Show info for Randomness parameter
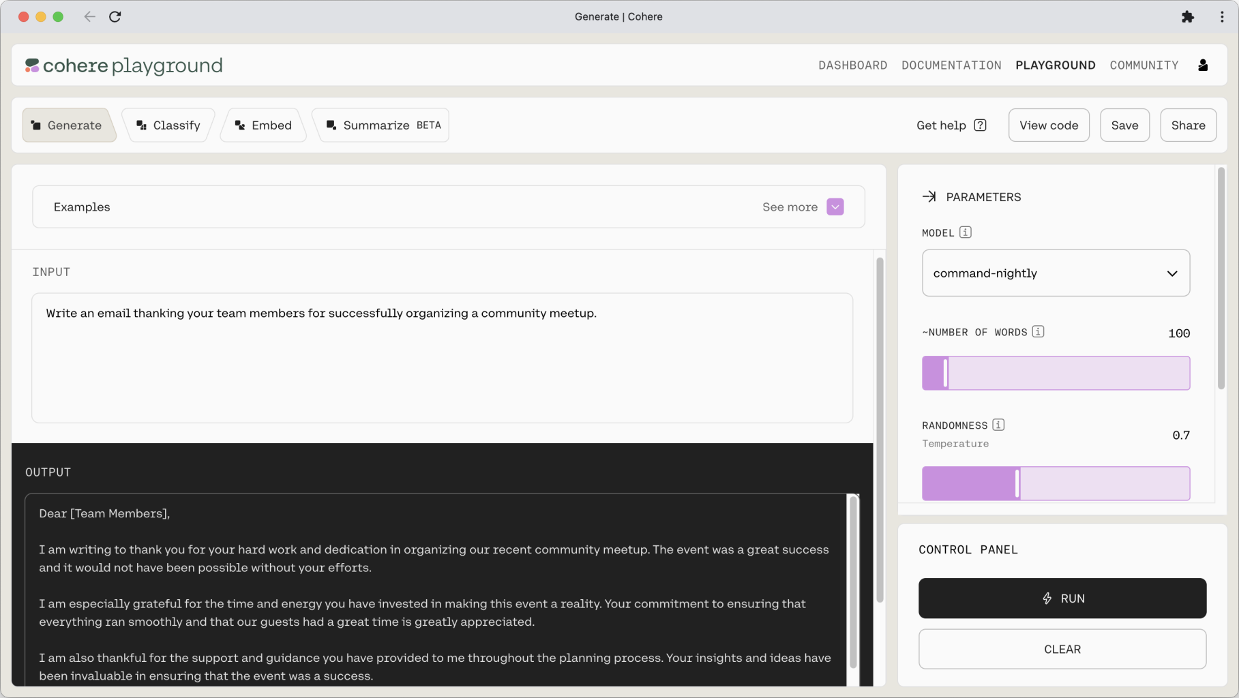 tap(998, 425)
